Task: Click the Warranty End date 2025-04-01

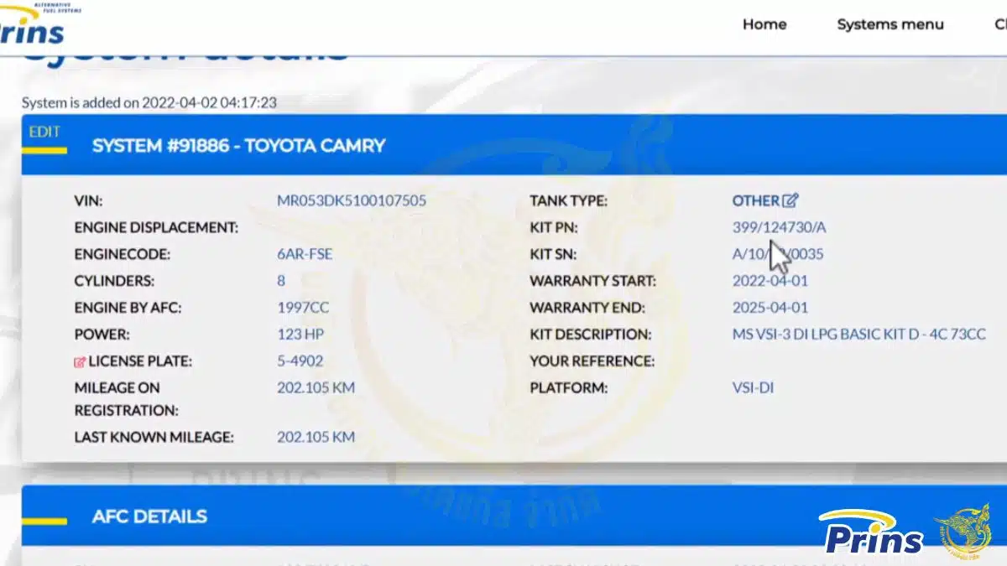Action: pos(770,308)
